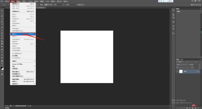Image resolution: width=202 pixels, height=109 pixels.
Task: Open the 样式 style dropdown in options bar
Action: [48, 5]
